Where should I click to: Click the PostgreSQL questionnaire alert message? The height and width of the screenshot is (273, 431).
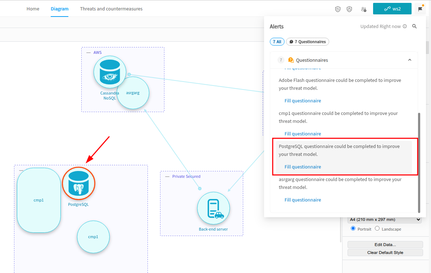tap(339, 151)
